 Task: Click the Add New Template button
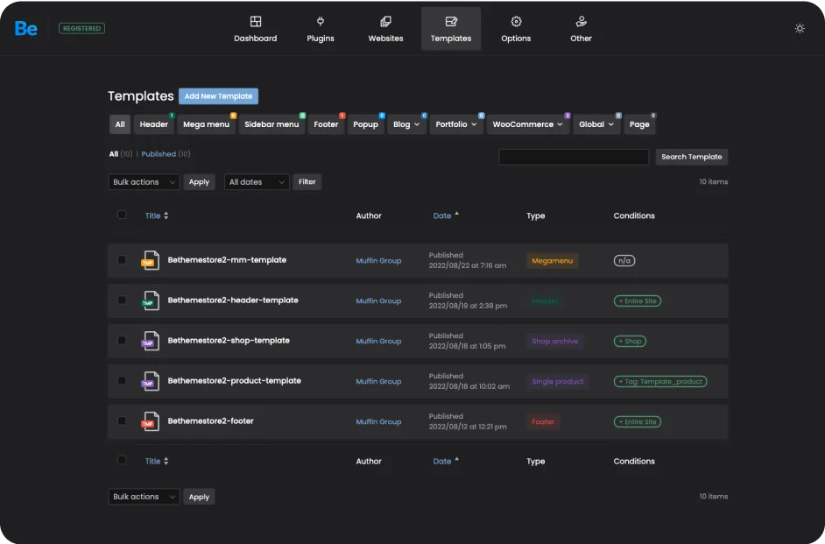[218, 96]
